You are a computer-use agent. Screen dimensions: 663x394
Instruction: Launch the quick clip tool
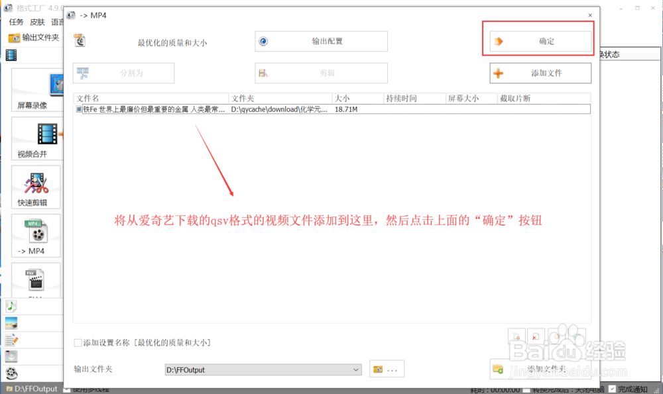tap(36, 186)
